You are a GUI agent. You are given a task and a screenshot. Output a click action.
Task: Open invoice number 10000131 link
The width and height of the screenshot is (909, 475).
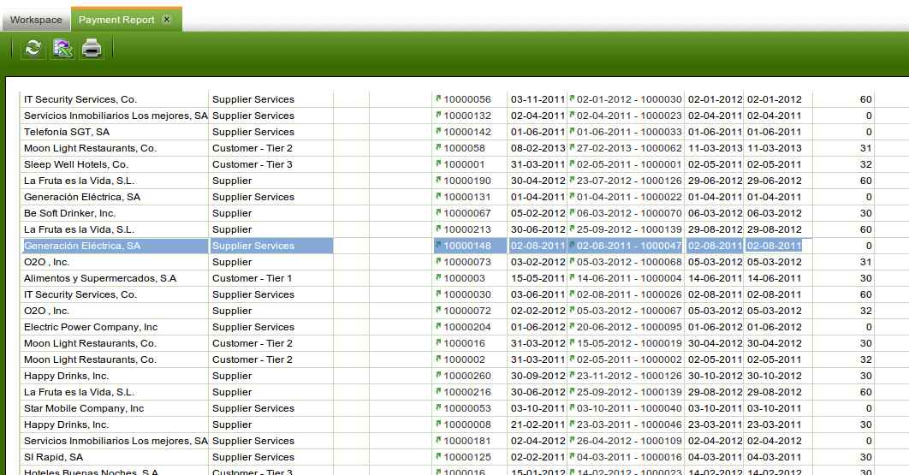[467, 197]
